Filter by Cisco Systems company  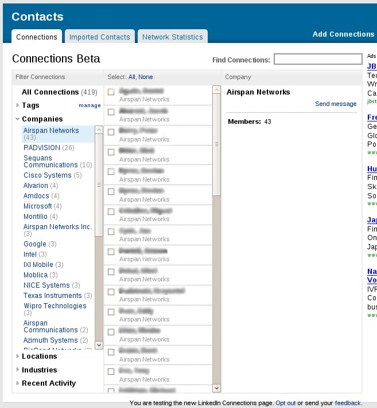coord(52,175)
